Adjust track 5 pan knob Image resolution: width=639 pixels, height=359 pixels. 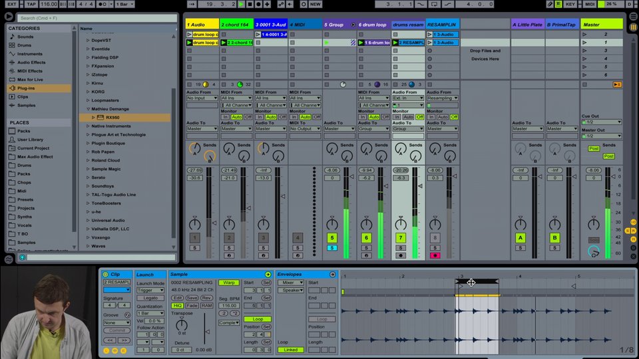[331, 223]
